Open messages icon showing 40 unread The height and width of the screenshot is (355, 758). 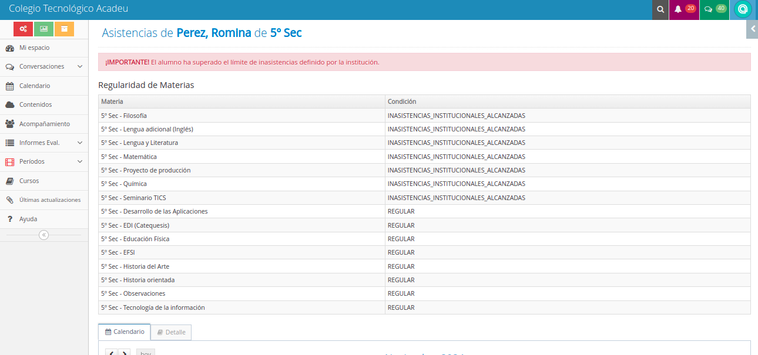[714, 9]
